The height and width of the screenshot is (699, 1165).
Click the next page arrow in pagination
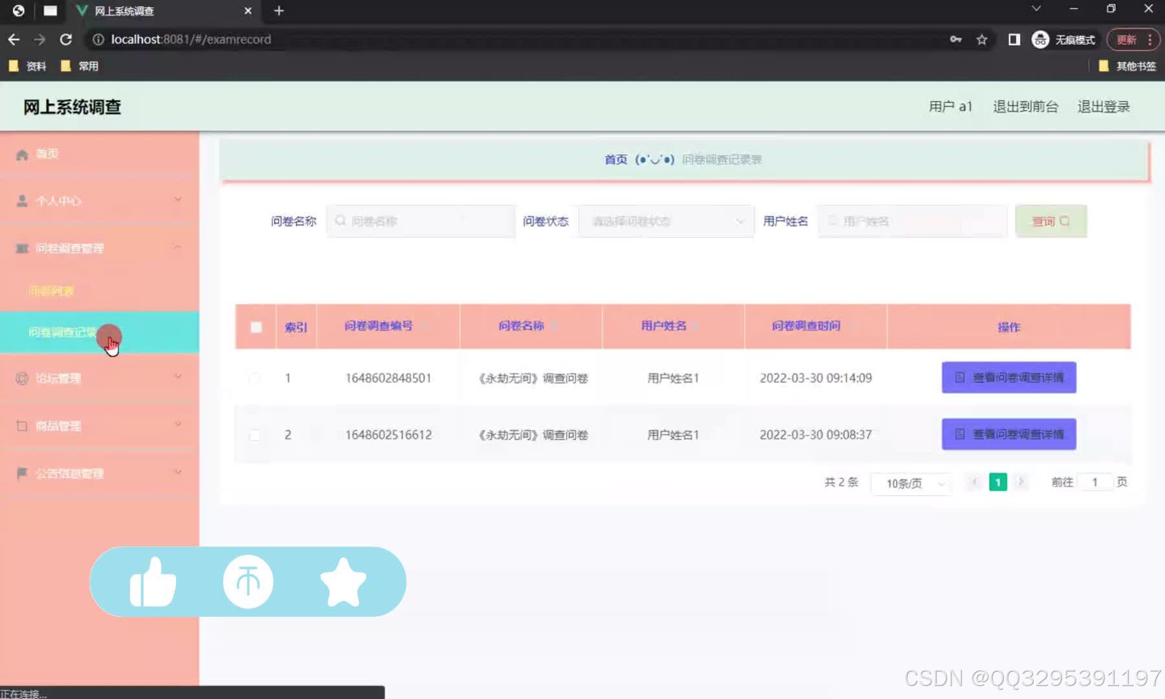1021,482
